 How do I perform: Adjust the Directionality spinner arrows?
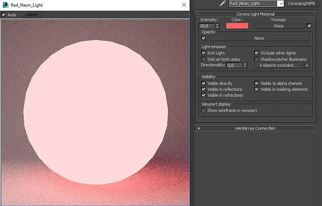coord(245,65)
